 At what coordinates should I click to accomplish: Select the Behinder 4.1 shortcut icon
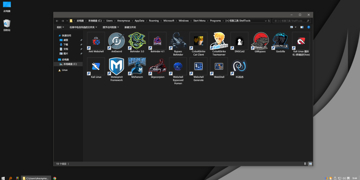point(157,41)
